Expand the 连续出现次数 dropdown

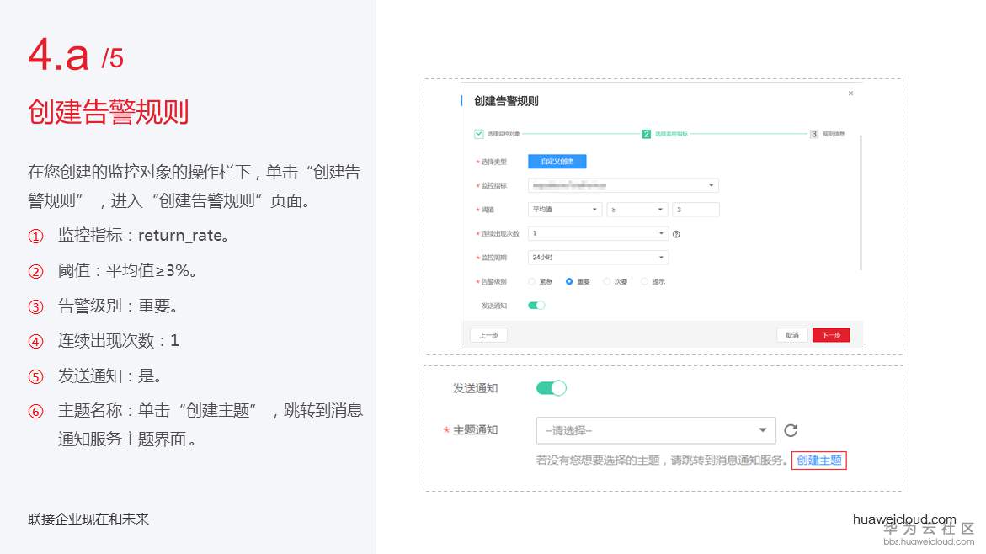pyautogui.click(x=598, y=233)
